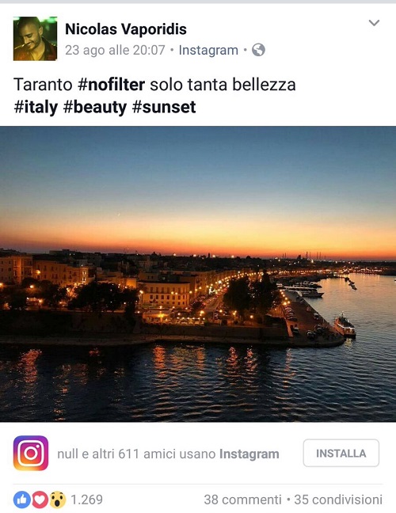Click the INSTALLA button

(341, 453)
